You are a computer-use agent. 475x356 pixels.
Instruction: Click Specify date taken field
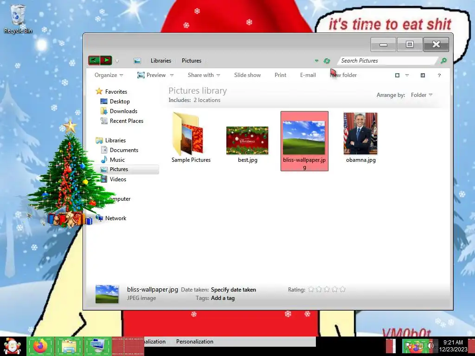click(233, 289)
